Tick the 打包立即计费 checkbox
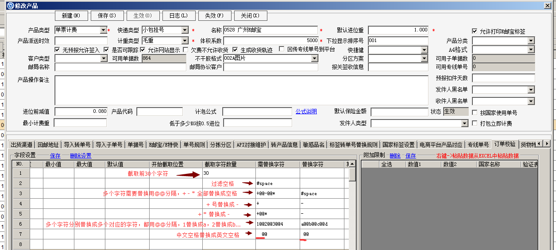This screenshot has width=556, height=250. (x=475, y=123)
